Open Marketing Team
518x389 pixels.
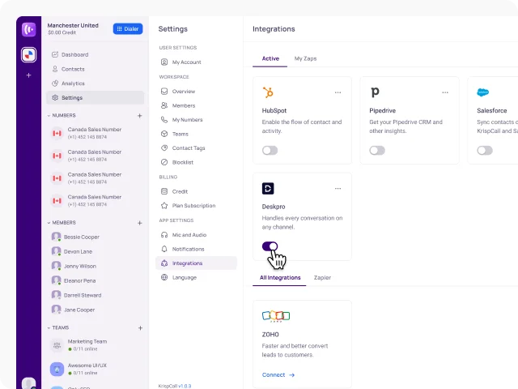[x=79, y=344]
